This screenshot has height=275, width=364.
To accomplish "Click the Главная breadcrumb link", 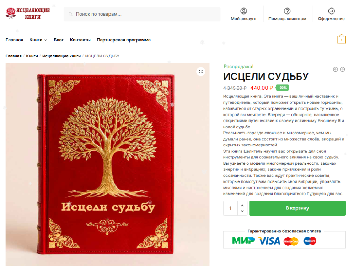I will point(14,56).
